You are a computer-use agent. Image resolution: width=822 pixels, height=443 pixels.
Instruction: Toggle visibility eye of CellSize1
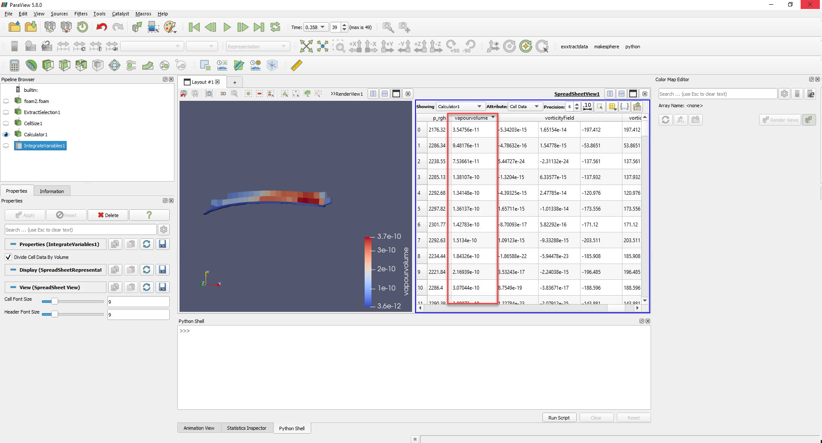(6, 123)
